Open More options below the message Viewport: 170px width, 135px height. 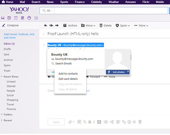(x=110, y=77)
